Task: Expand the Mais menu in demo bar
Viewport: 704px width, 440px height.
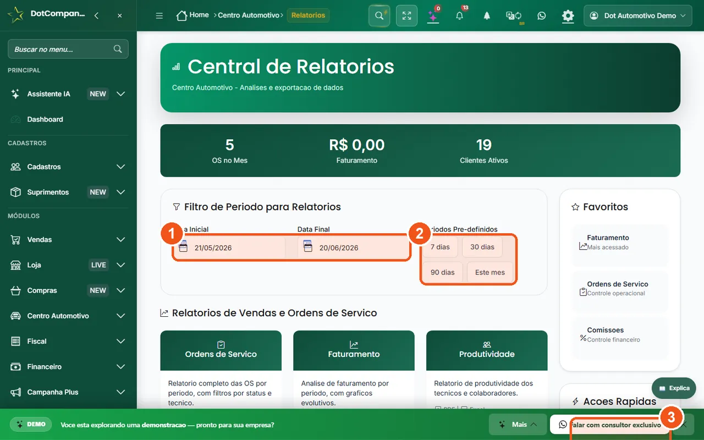Action: tap(518, 425)
